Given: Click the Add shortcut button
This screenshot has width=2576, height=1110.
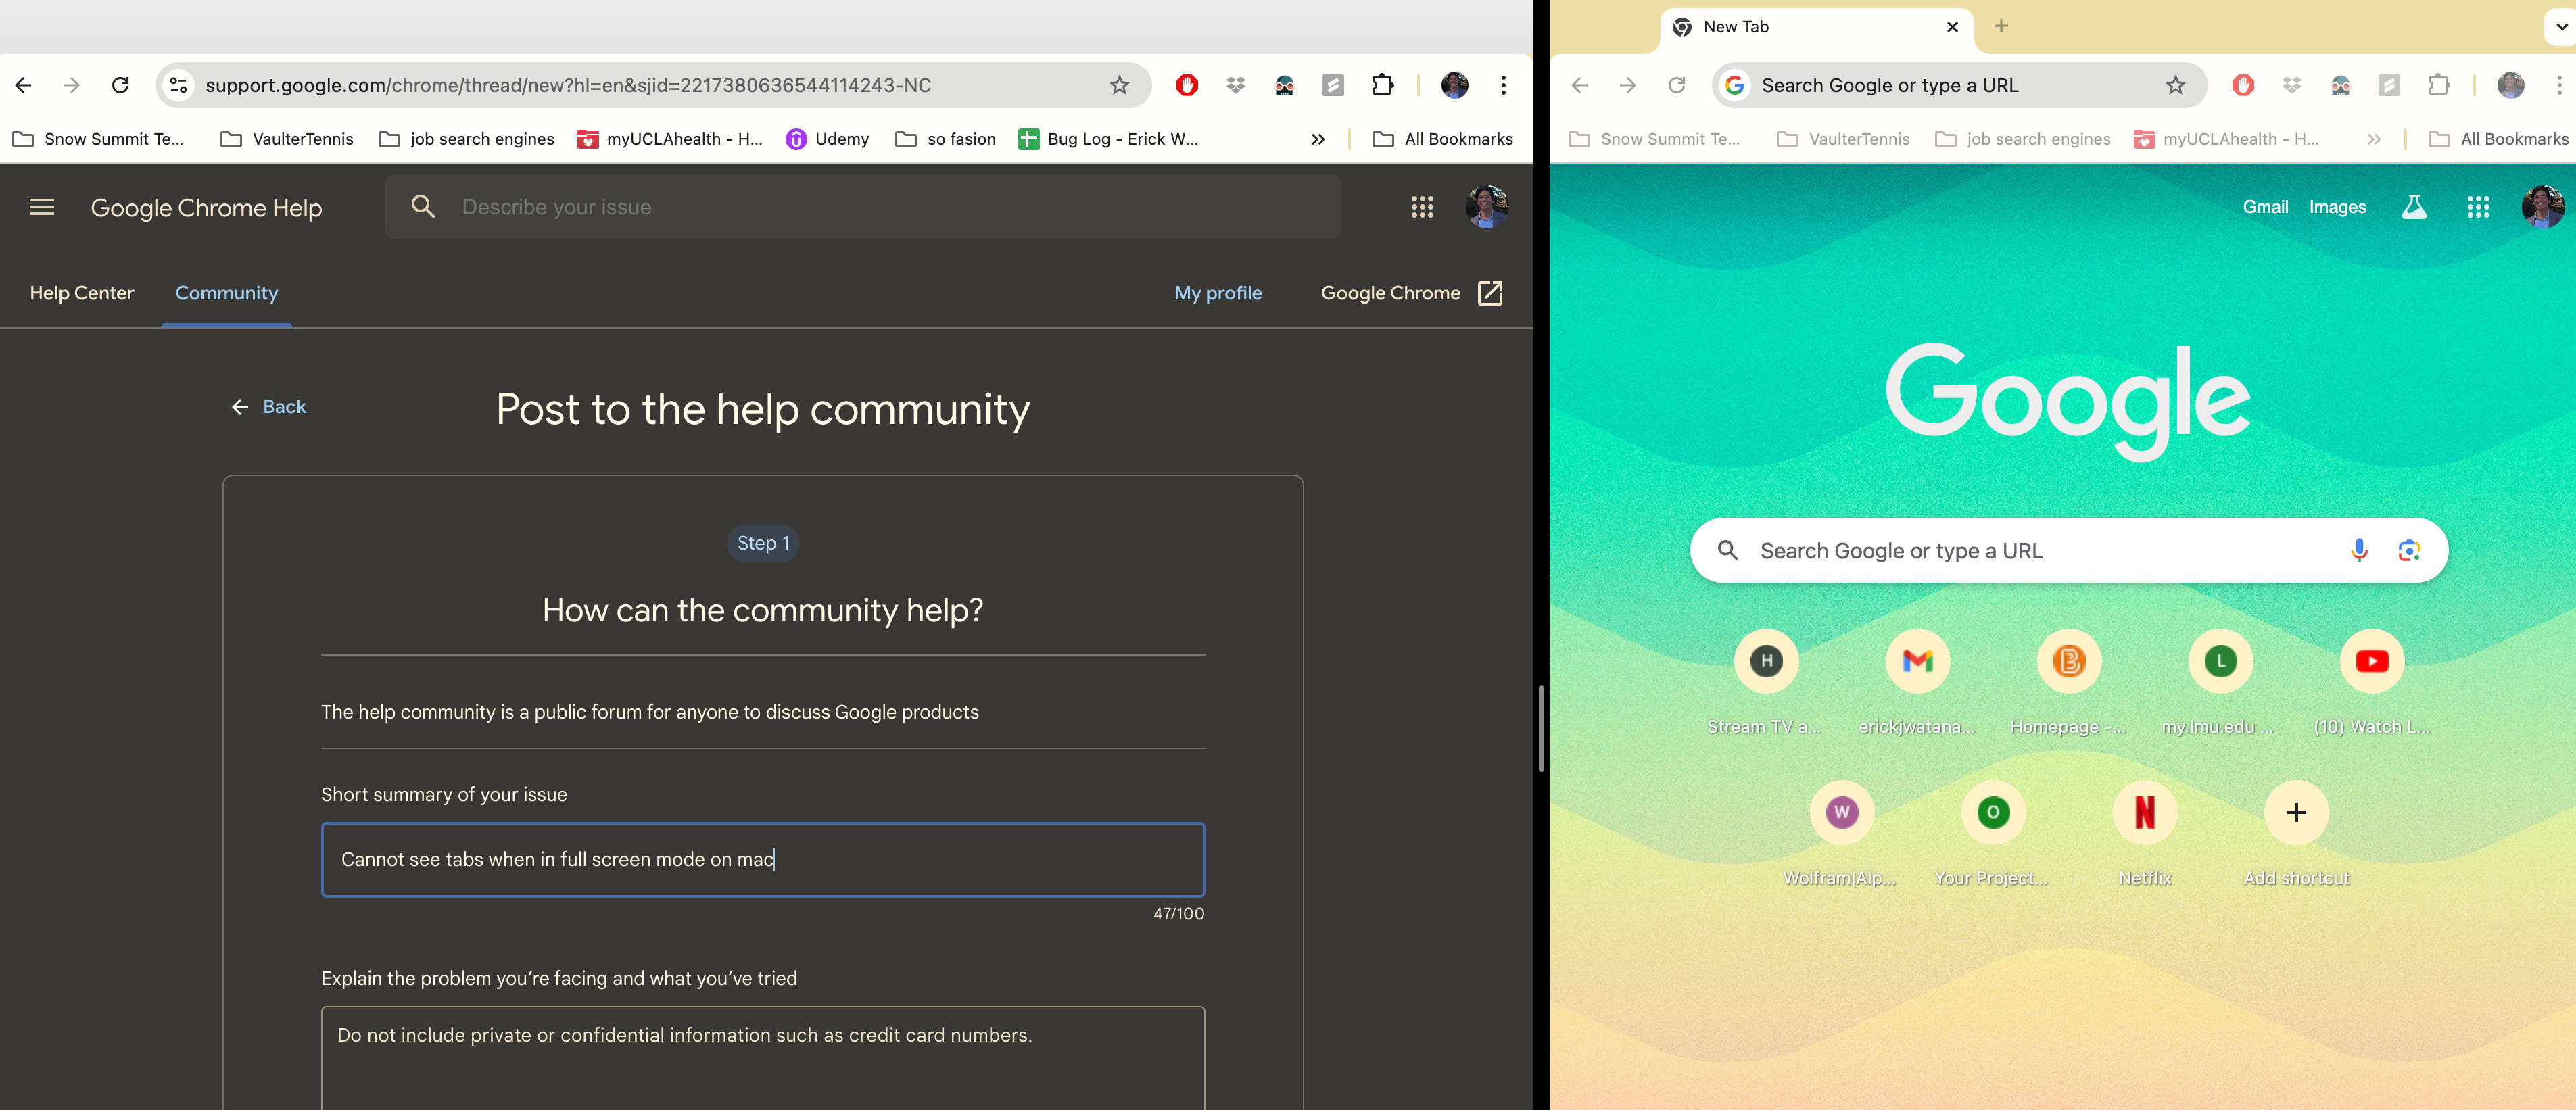Looking at the screenshot, I should coord(2296,812).
